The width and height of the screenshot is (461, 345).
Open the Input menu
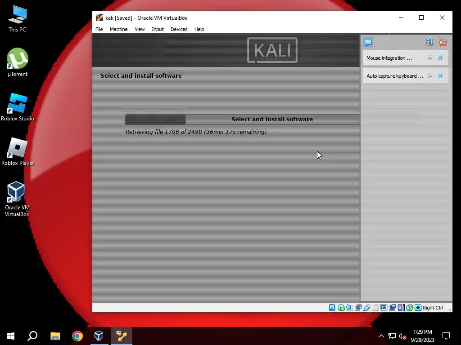tap(158, 29)
